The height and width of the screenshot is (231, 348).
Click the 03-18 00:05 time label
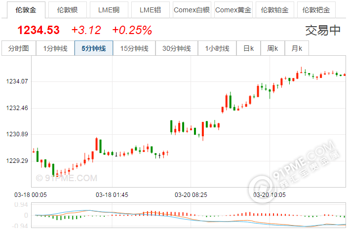31,195
